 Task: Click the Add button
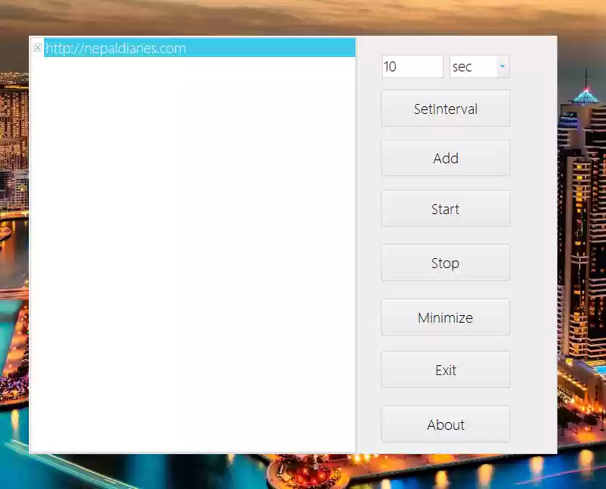pyautogui.click(x=446, y=158)
